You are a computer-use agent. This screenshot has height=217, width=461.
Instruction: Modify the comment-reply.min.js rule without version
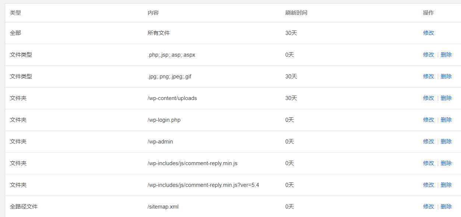tap(429, 163)
